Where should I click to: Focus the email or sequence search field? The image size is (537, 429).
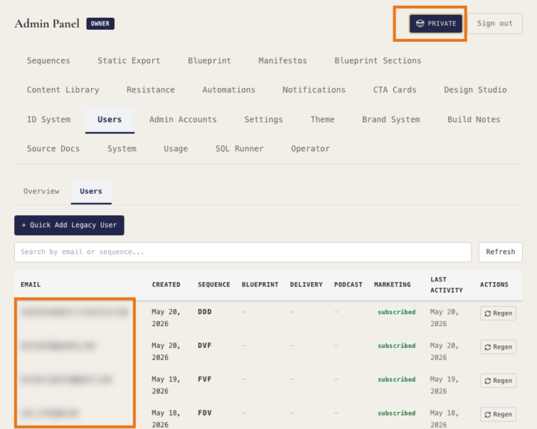[243, 252]
